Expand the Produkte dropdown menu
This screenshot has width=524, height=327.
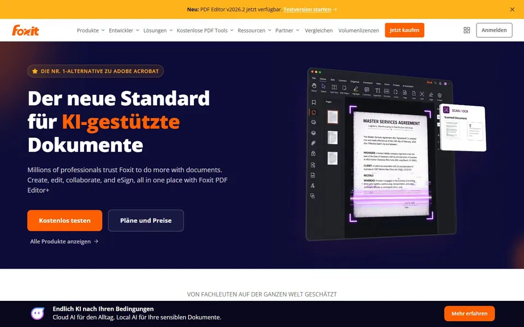coord(91,31)
